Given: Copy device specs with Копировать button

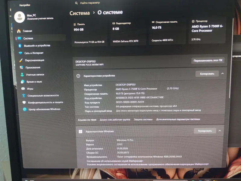Looking at the screenshot, I should 207,74.
